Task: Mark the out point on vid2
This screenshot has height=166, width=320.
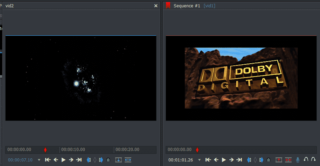Action: [x=101, y=160]
